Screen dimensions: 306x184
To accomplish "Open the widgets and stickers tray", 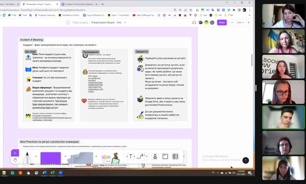I will coord(111,158).
